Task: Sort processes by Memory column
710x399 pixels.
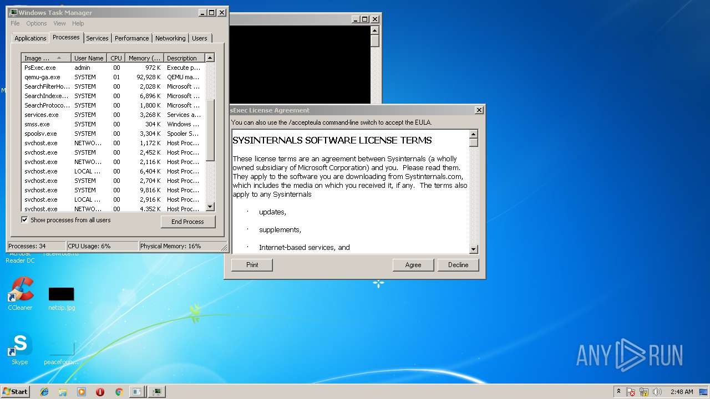Action: pyautogui.click(x=144, y=58)
